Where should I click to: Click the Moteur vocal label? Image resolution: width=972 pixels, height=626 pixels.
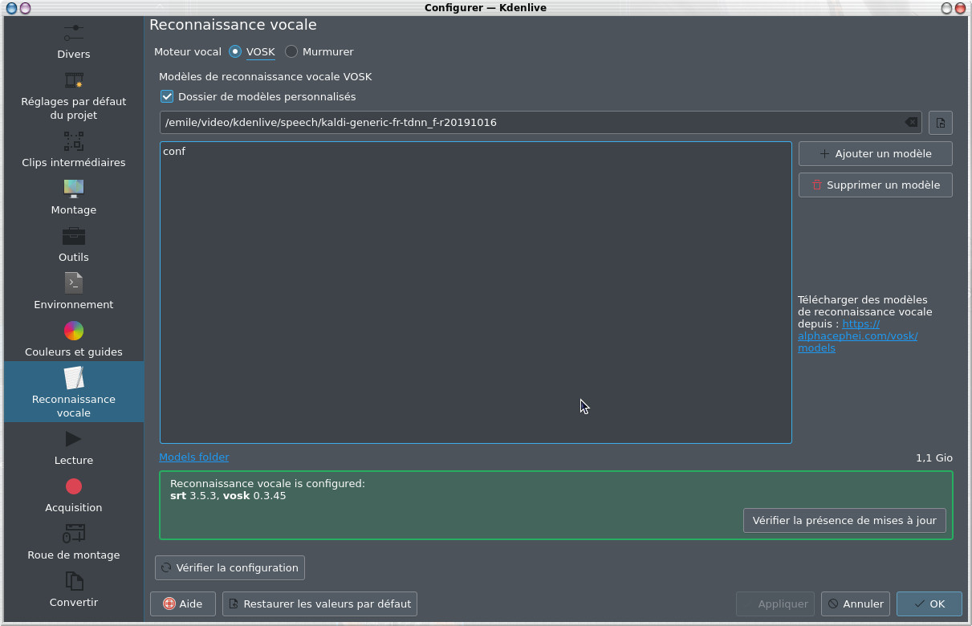pyautogui.click(x=188, y=51)
